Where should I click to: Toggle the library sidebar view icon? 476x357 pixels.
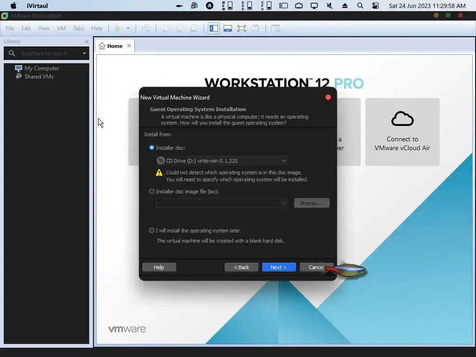pos(214,28)
